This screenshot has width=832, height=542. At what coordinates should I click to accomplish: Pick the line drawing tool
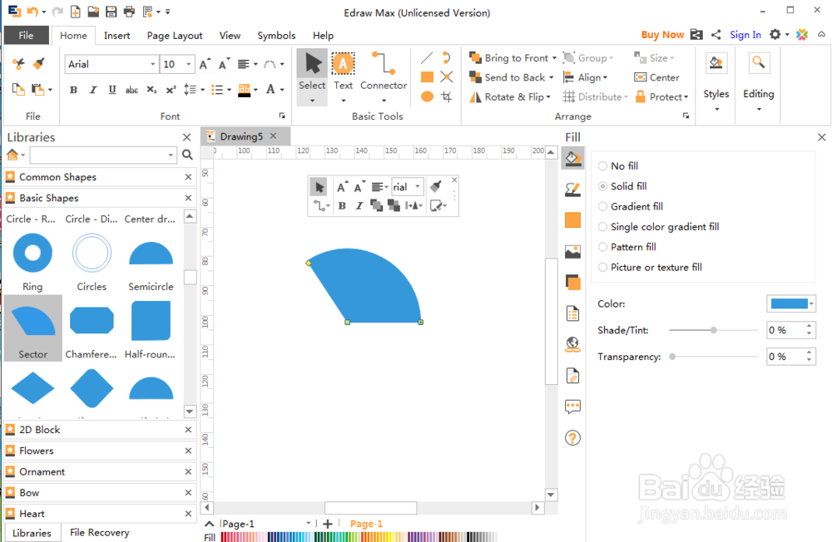pyautogui.click(x=427, y=58)
